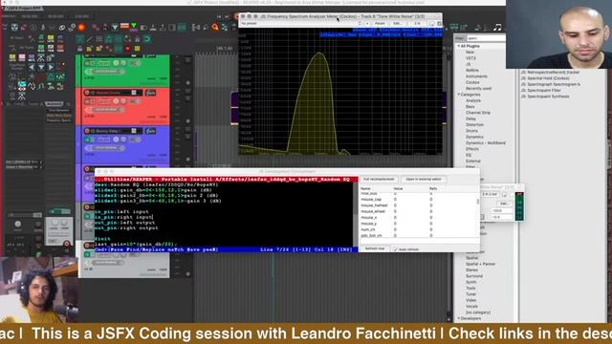Select the Distortion category
Image resolution: width=612 pixels, height=344 pixels.
coord(474,125)
